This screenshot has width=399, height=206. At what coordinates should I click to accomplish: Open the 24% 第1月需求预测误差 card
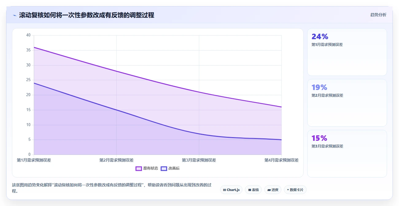[x=347, y=52]
